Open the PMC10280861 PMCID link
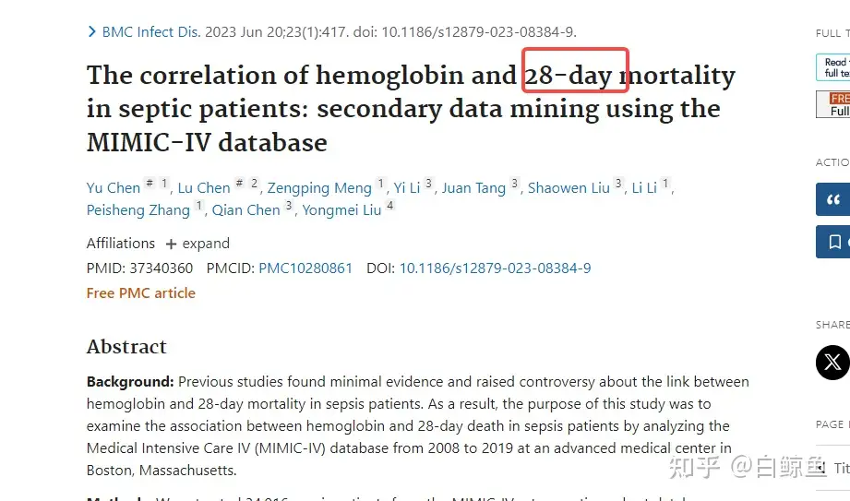The width and height of the screenshot is (850, 501). pyautogui.click(x=305, y=268)
